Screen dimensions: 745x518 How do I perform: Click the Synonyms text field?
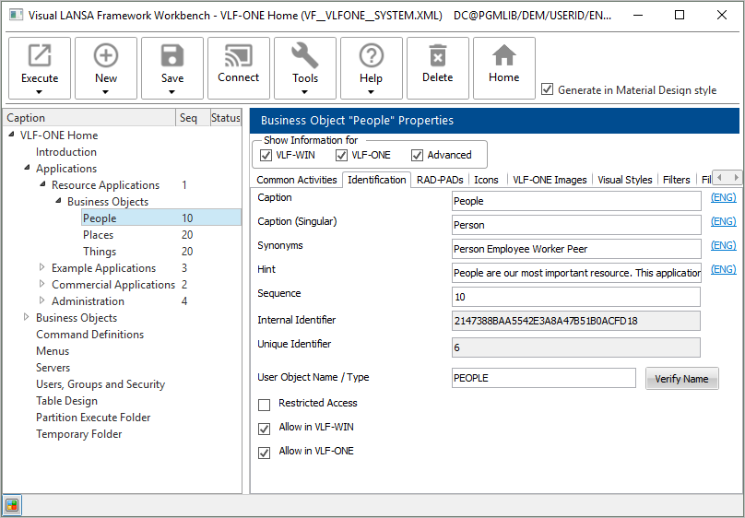(x=576, y=249)
